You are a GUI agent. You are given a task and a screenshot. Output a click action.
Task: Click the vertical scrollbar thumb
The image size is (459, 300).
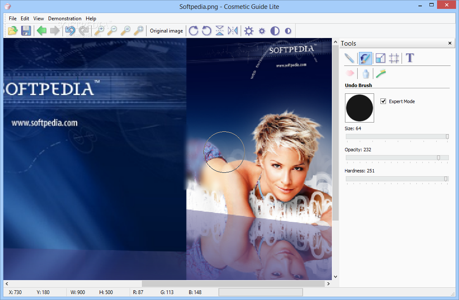[335, 133]
